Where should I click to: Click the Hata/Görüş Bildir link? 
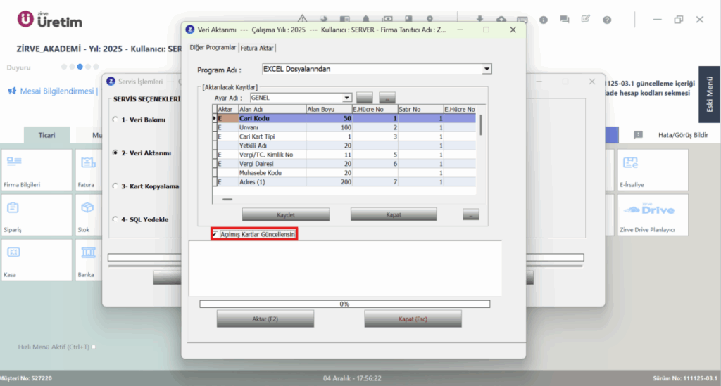(x=683, y=135)
